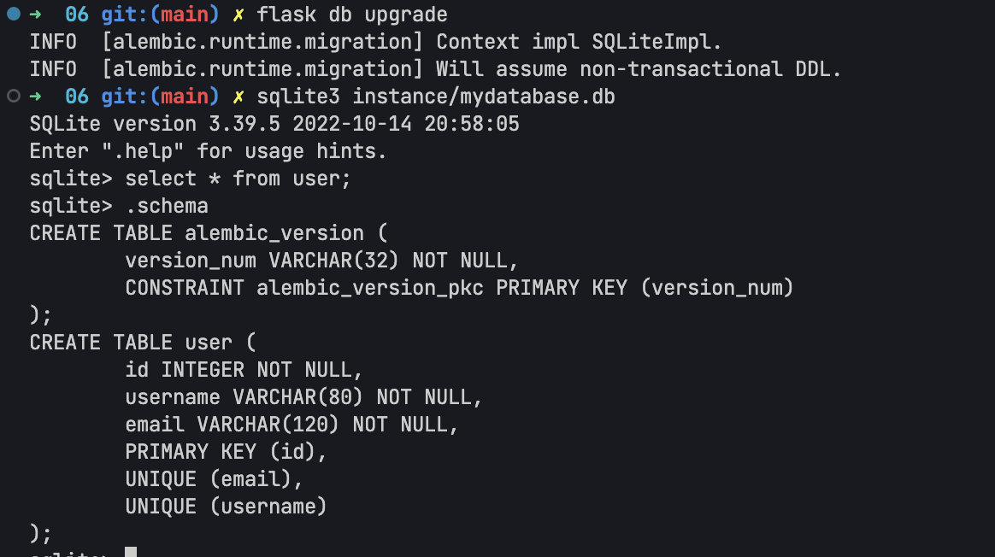Image resolution: width=995 pixels, height=557 pixels.
Task: Click 'select * from user;' query text
Action: (238, 179)
